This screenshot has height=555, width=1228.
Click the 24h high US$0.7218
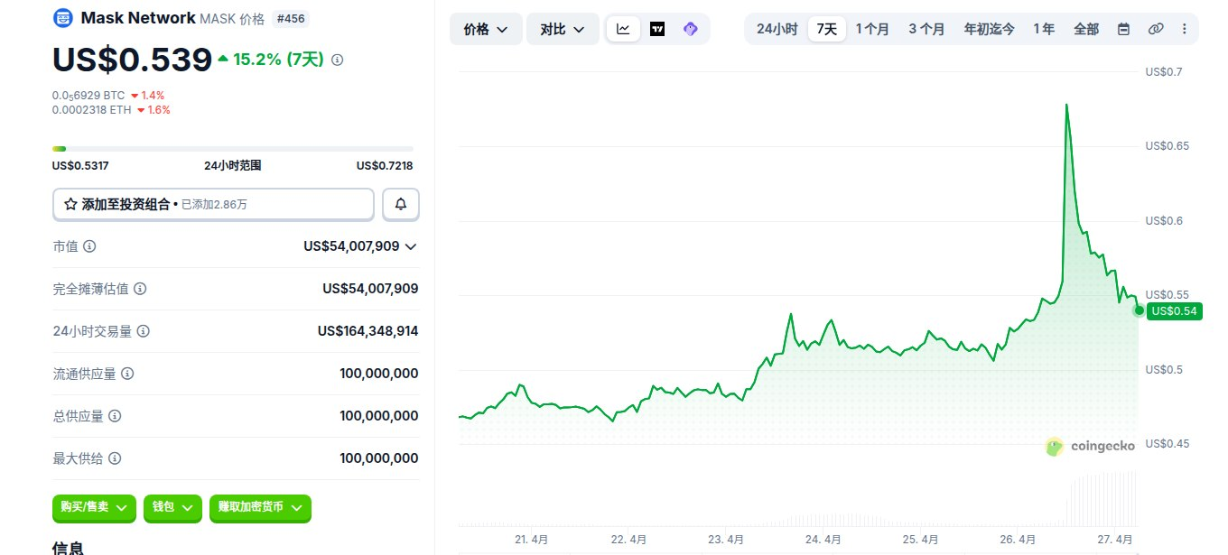point(385,165)
